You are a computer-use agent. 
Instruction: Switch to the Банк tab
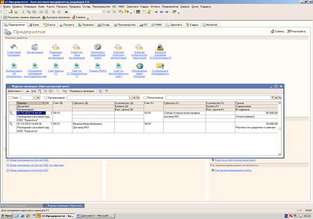(34, 25)
